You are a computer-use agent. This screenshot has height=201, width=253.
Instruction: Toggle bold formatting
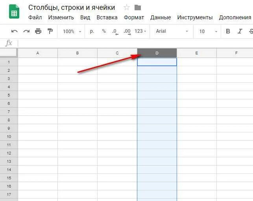(228, 31)
